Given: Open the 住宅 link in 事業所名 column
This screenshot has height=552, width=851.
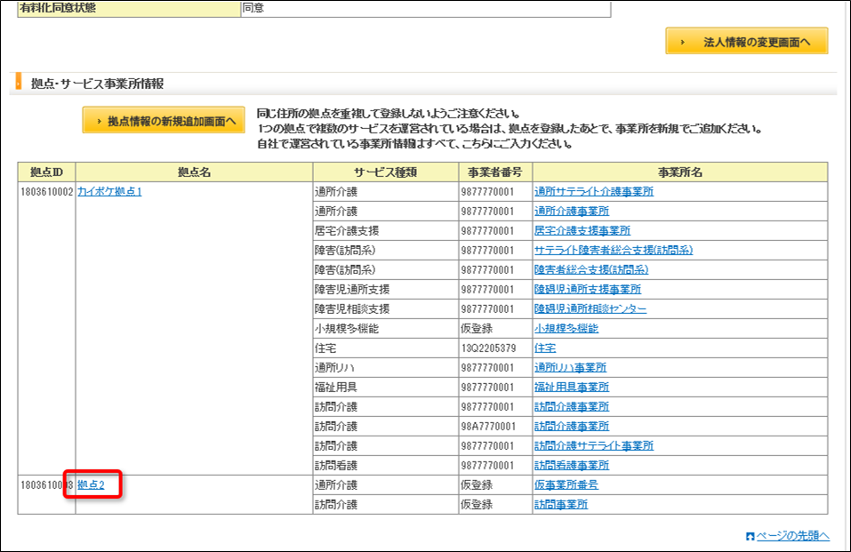Looking at the screenshot, I should point(545,348).
